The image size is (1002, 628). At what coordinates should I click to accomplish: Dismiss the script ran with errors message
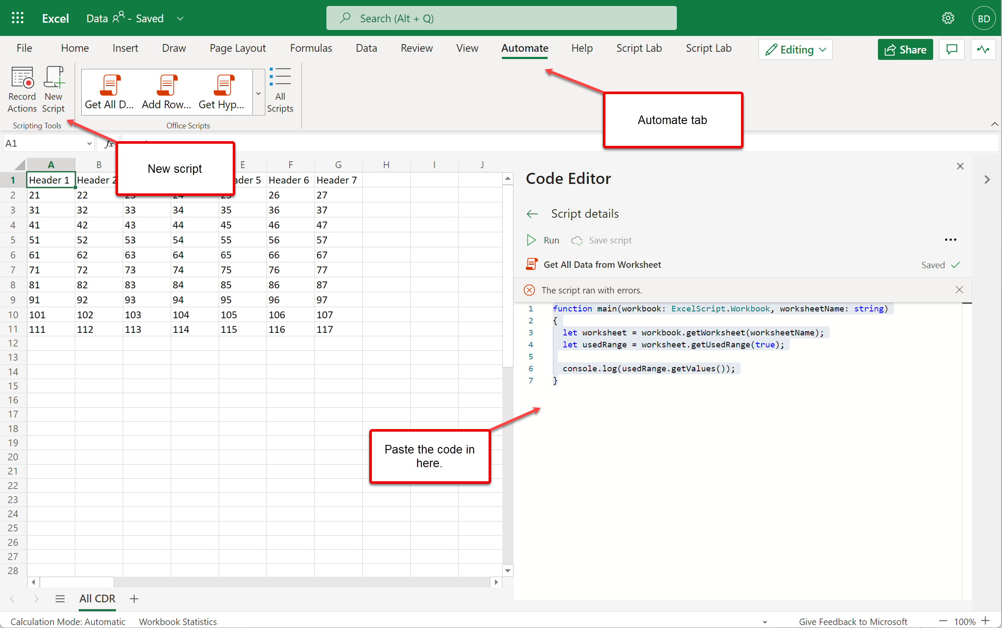pyautogui.click(x=959, y=290)
